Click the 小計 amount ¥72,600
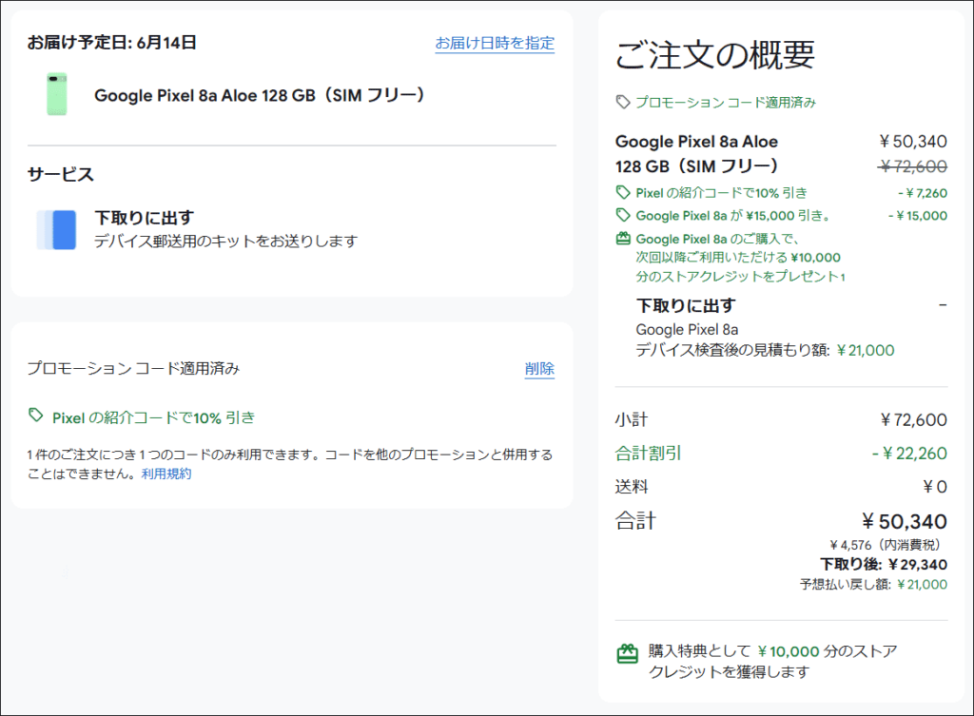974x716 pixels. tap(914, 420)
